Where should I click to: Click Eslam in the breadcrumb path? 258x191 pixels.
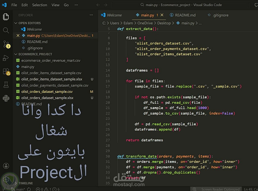[128, 23]
